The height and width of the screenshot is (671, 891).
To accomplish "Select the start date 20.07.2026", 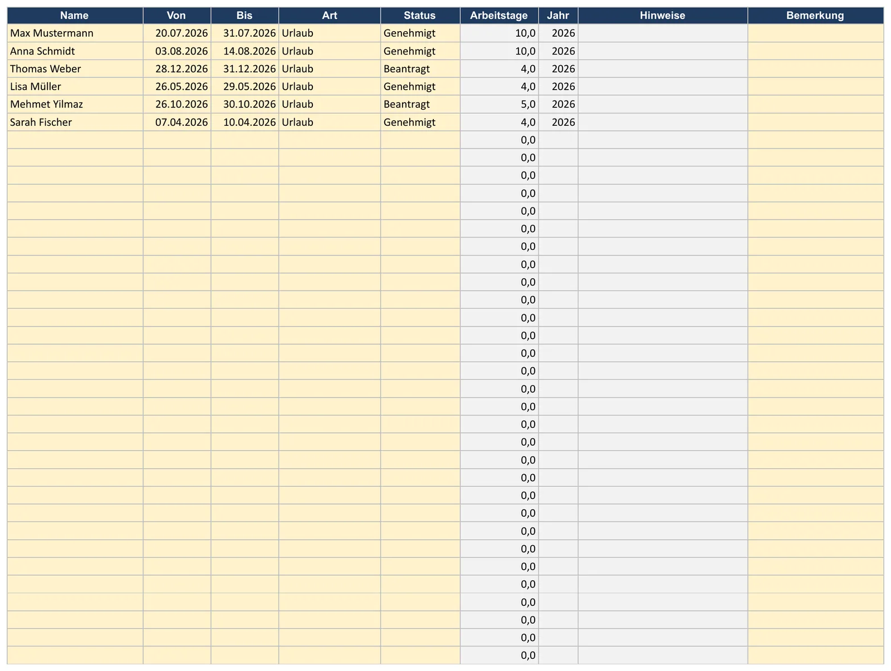I will point(177,33).
